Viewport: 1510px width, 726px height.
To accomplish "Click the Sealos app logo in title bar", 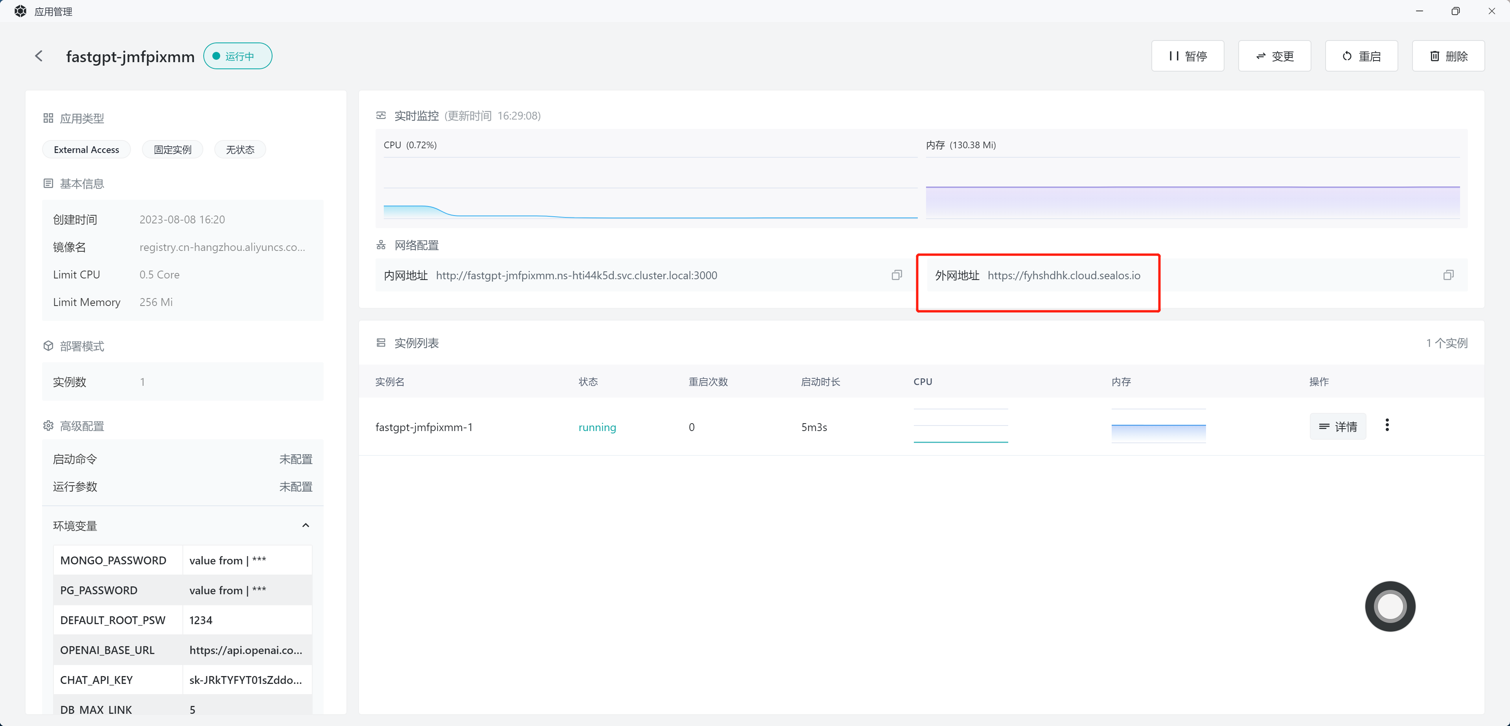I will click(20, 11).
